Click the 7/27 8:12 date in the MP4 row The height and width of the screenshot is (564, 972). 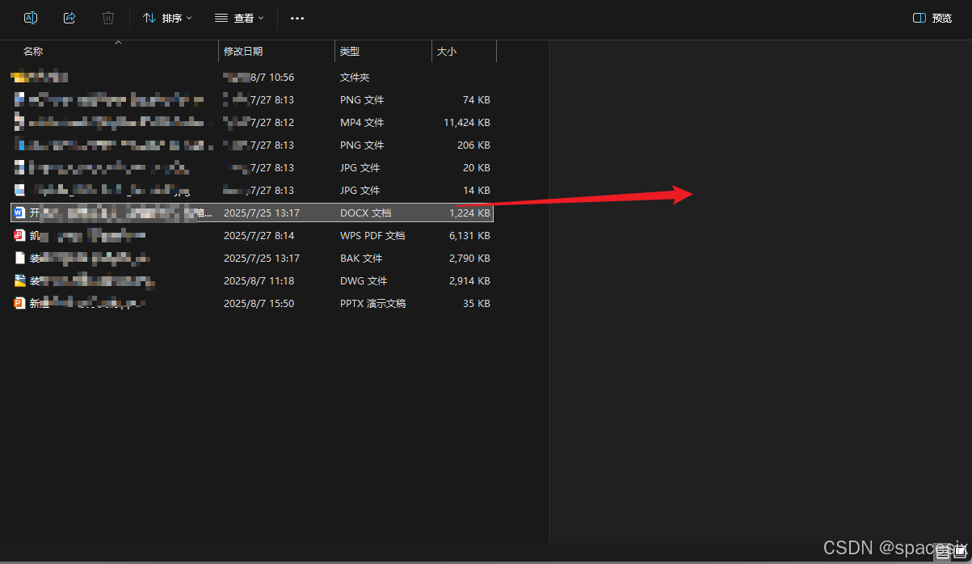point(272,123)
